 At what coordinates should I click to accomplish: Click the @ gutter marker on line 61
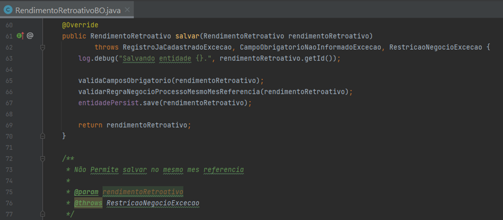click(30, 36)
